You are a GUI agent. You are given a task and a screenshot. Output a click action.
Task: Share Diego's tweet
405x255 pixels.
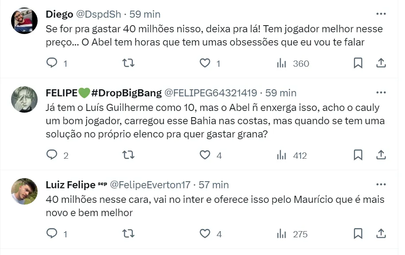pyautogui.click(x=381, y=63)
